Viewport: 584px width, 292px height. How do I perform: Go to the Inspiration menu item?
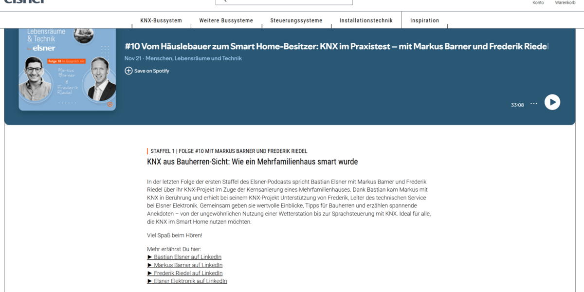coord(424,20)
